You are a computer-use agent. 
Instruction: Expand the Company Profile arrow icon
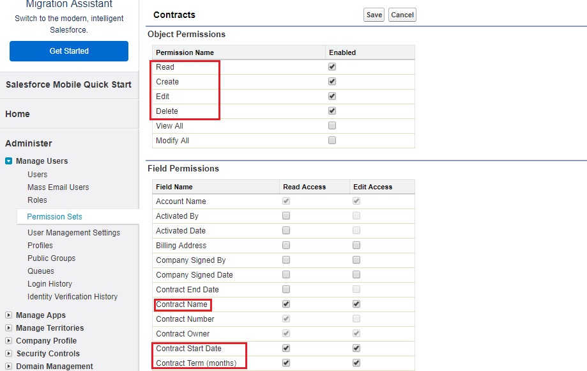pyautogui.click(x=8, y=341)
